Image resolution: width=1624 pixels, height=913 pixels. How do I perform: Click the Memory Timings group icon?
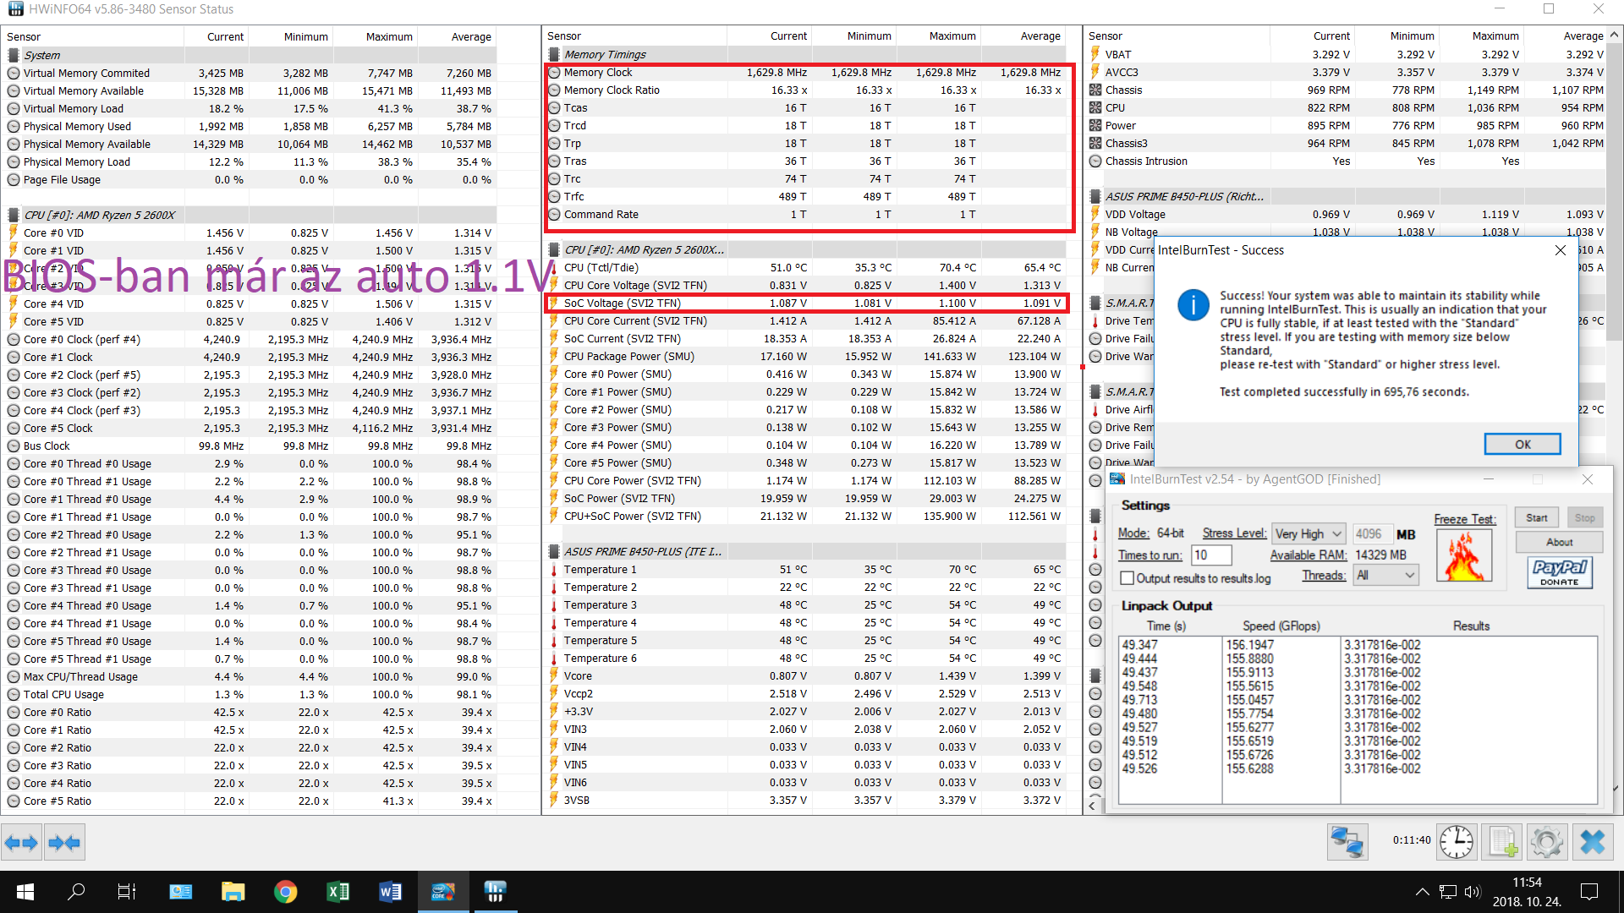click(x=554, y=54)
